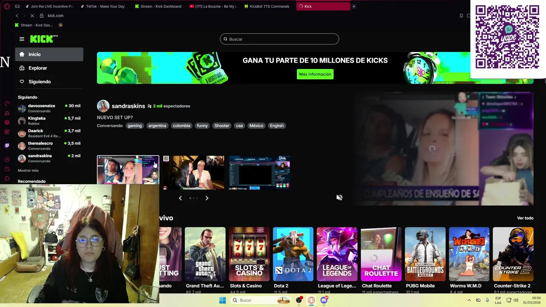Click the microphone icon in system tray

[488, 300]
